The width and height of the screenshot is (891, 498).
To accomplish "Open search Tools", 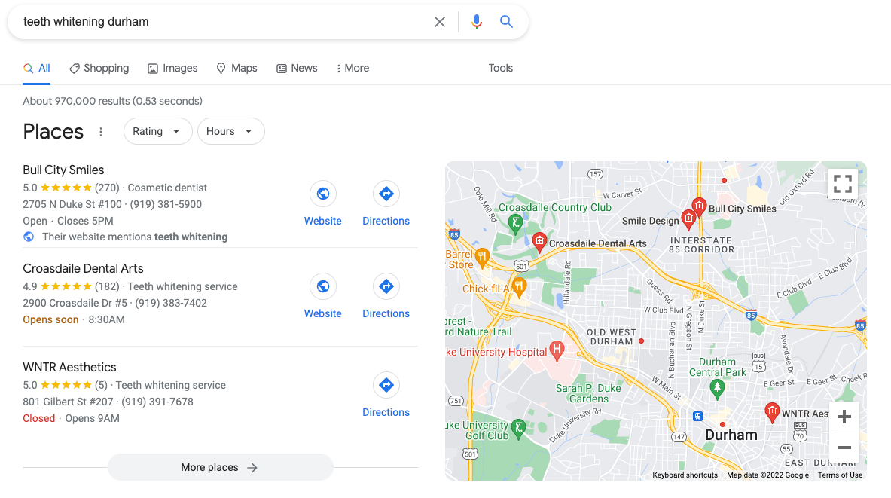I will coord(501,69).
